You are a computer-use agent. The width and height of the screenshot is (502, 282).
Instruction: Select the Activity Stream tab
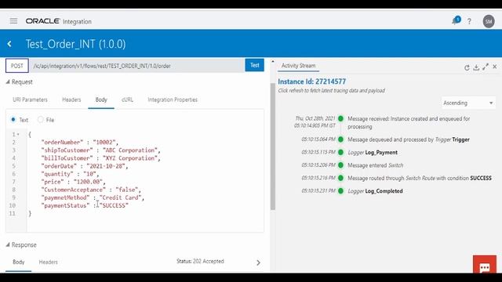[298, 66]
